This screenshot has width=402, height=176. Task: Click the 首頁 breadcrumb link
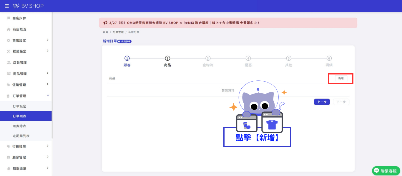pos(105,32)
